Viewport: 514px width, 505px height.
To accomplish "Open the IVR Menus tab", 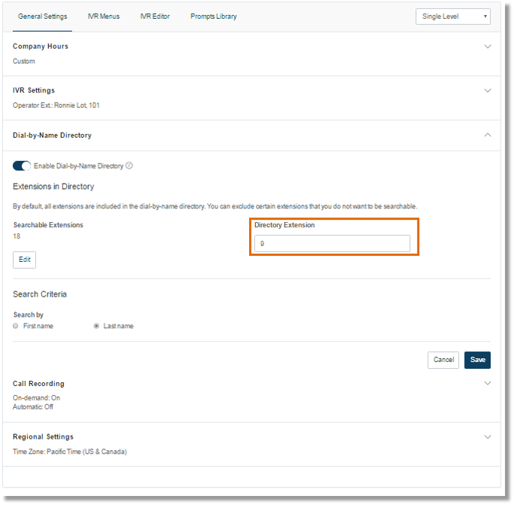I will [x=104, y=17].
